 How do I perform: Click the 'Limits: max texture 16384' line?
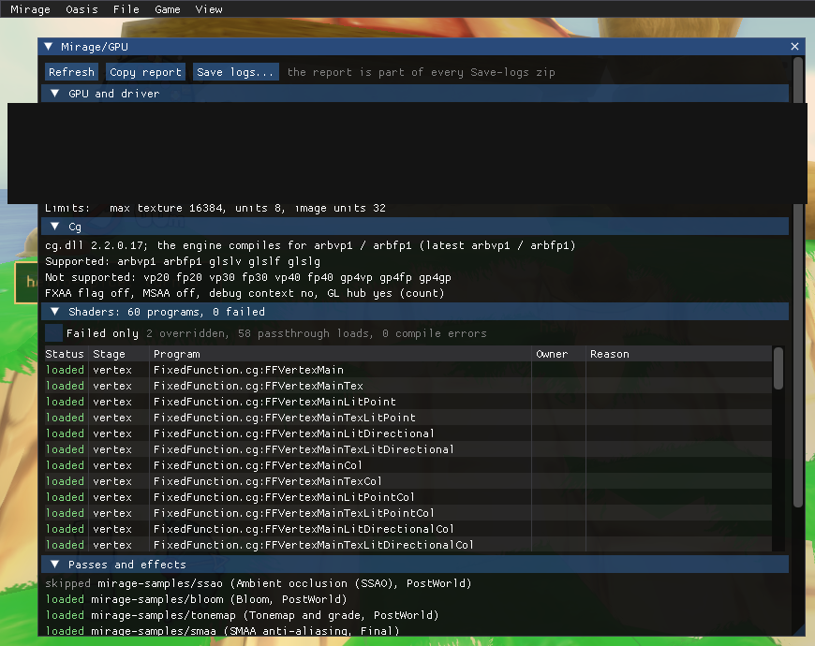tap(215, 208)
